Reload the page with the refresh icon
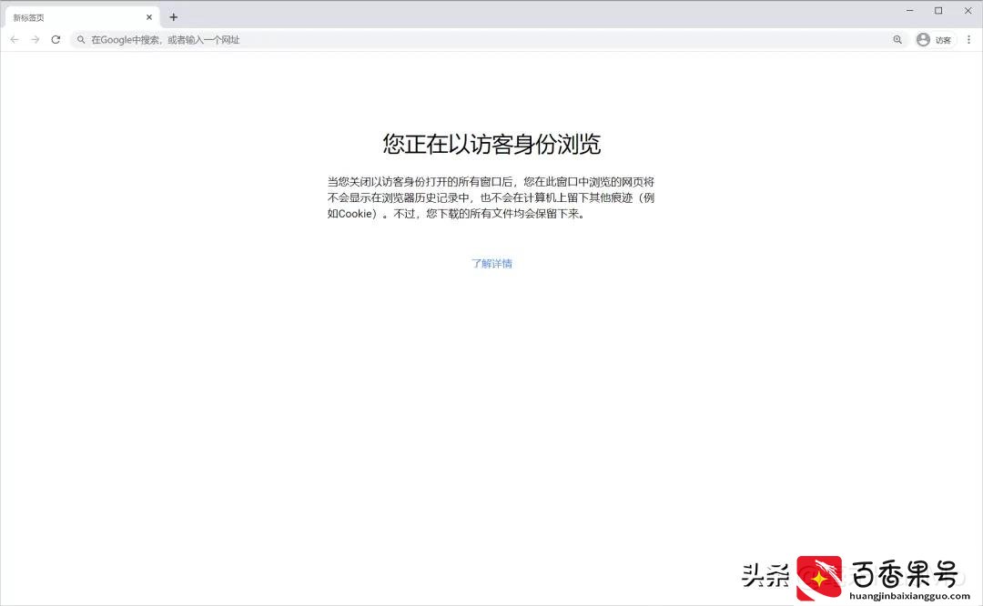983x606 pixels. pyautogui.click(x=56, y=39)
